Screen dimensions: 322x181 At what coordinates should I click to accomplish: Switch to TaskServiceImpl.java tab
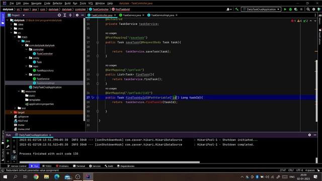[x=163, y=15]
